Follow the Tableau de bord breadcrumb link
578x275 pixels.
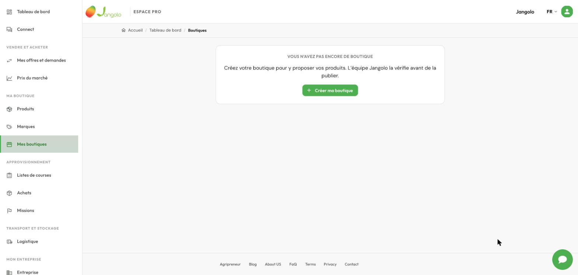tap(165, 30)
